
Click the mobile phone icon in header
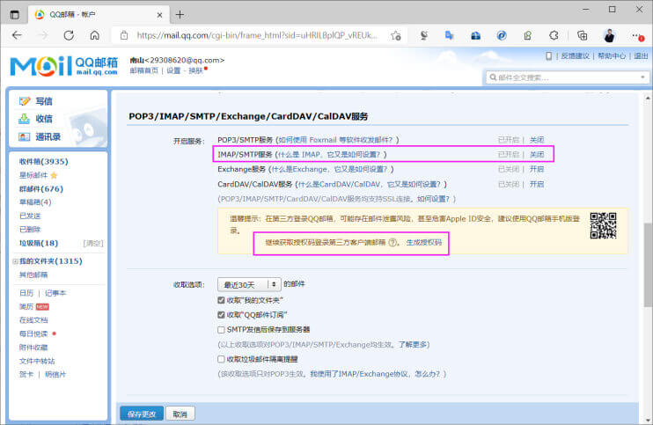549,55
